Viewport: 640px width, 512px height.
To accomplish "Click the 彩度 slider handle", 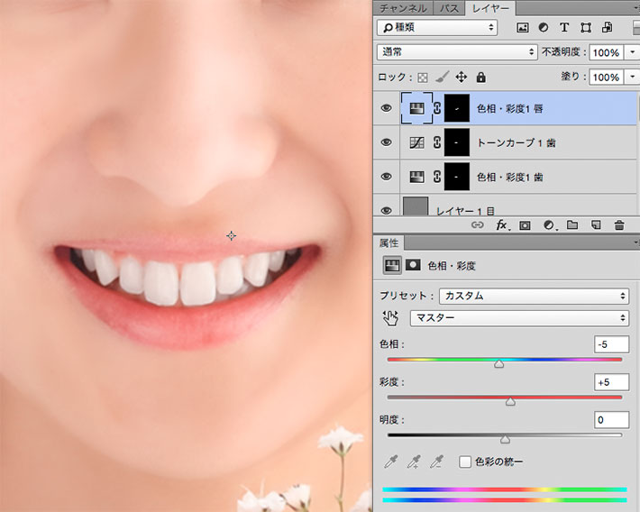I will point(510,401).
